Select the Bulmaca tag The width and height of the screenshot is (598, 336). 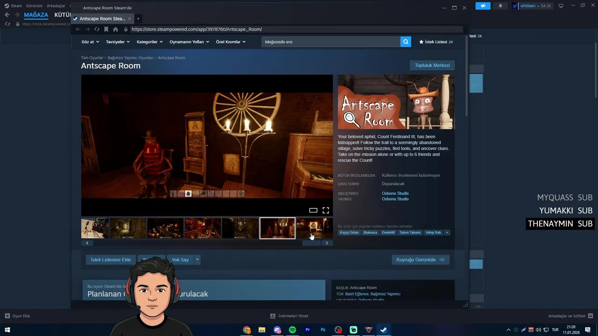[x=370, y=232]
